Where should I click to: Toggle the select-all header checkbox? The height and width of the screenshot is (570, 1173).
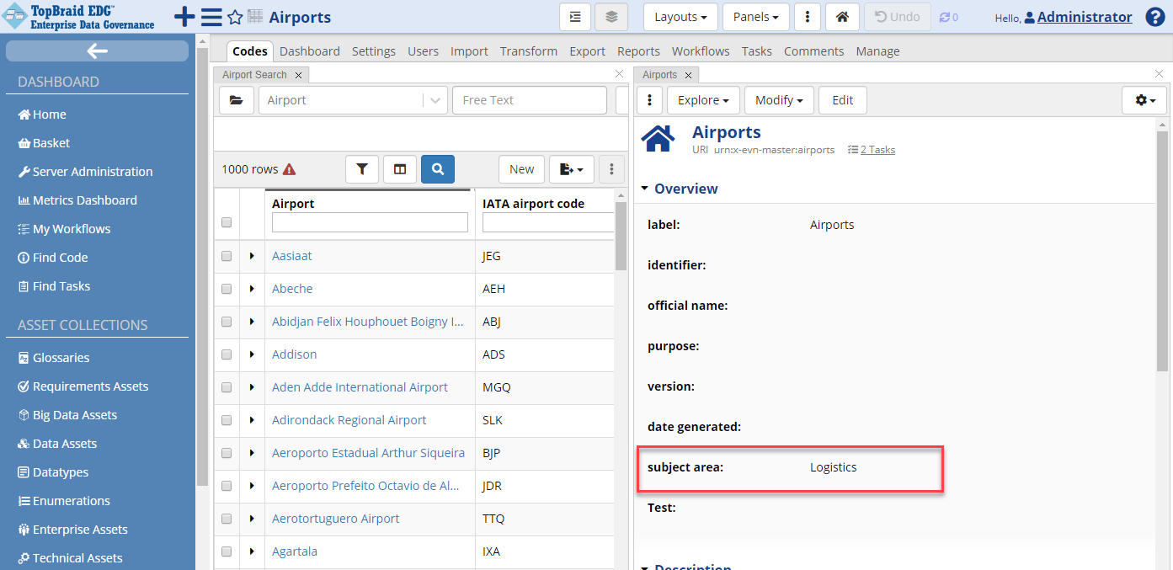(x=227, y=222)
